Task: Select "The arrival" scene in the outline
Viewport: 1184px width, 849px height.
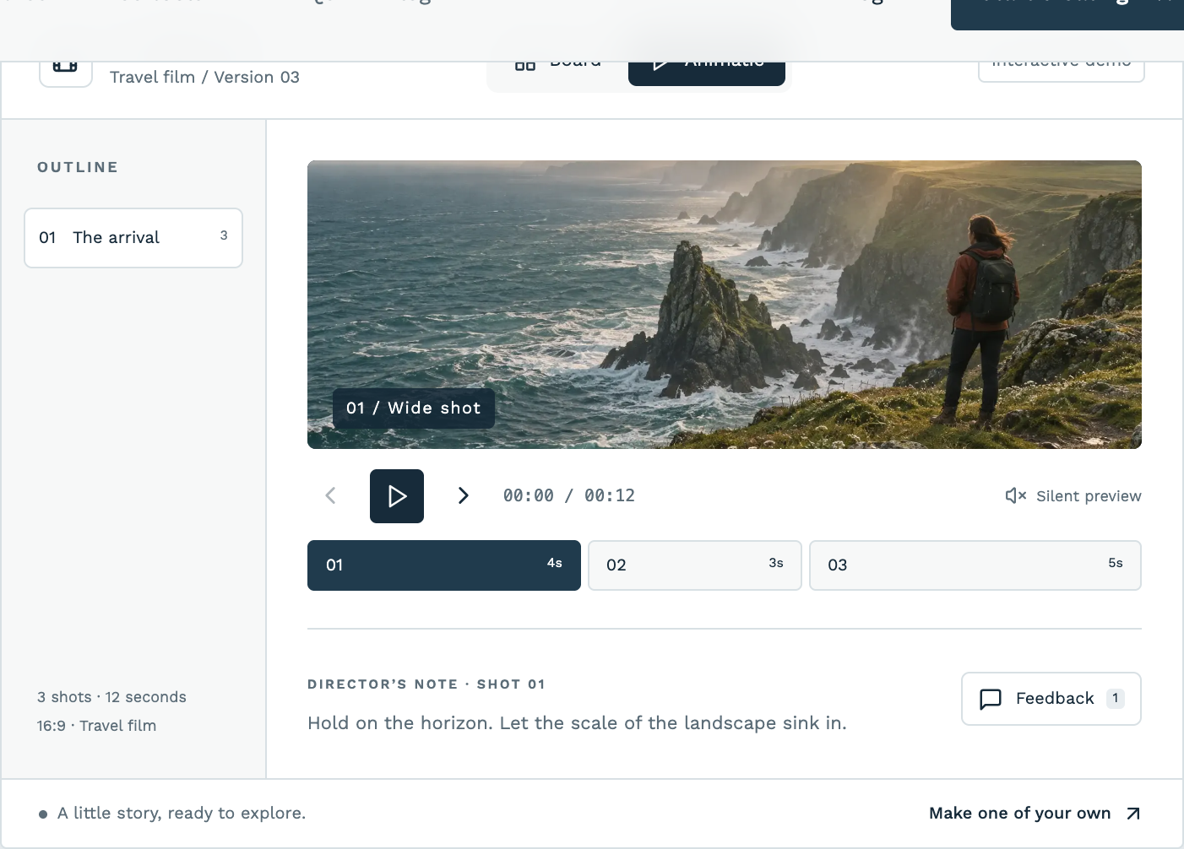Action: click(x=133, y=238)
